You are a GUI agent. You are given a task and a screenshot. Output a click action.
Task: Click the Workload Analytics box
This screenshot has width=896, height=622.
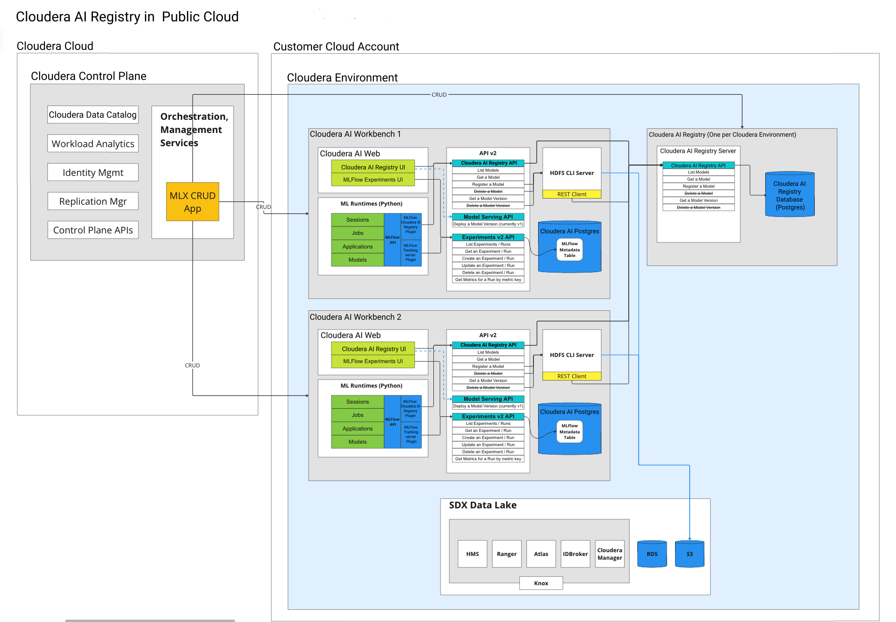click(x=93, y=144)
